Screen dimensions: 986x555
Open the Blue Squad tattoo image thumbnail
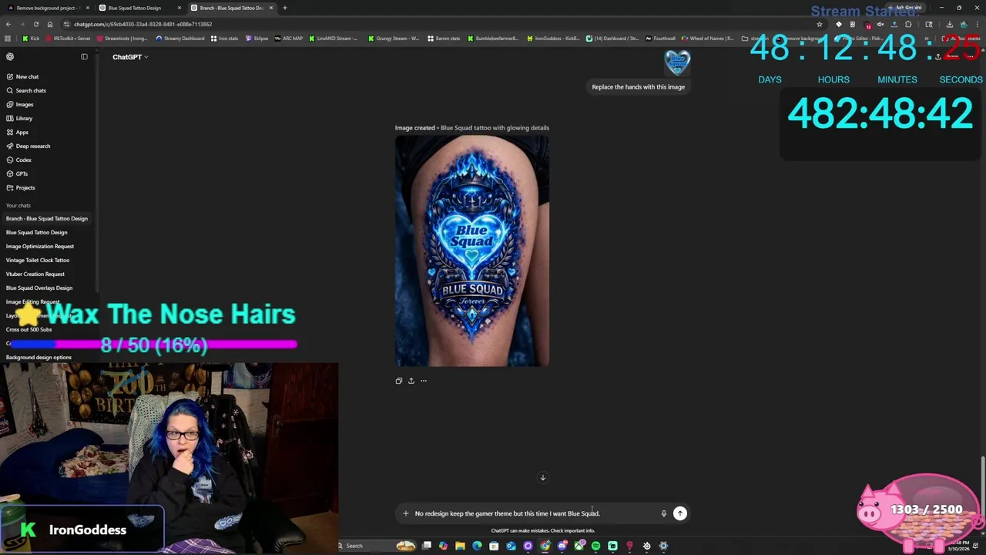(x=472, y=251)
